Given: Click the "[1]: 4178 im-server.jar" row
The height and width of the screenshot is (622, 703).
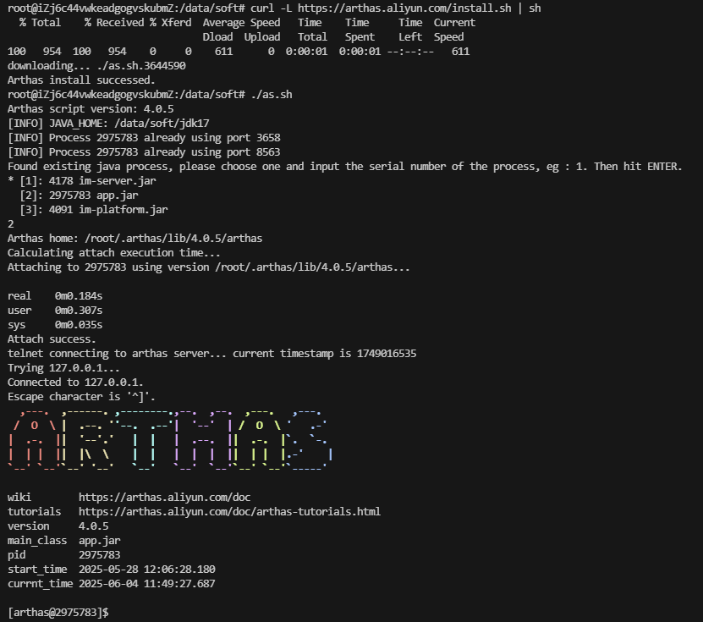Looking at the screenshot, I should pyautogui.click(x=82, y=181).
